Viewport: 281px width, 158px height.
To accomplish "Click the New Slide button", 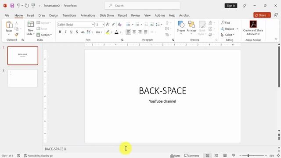I will pos(30,28).
